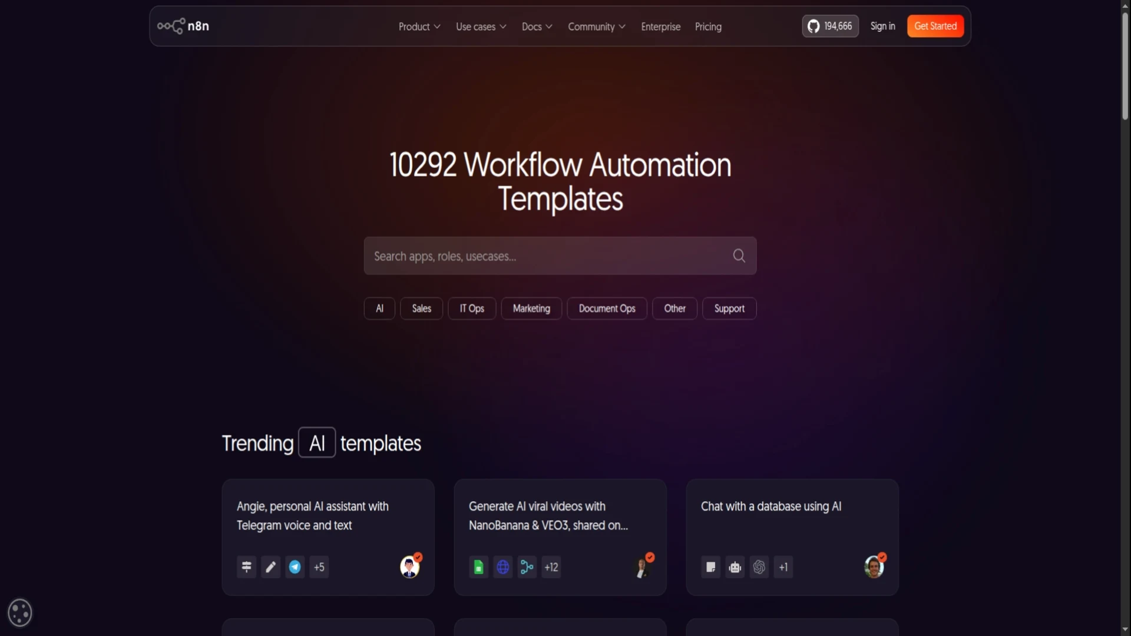Toggle the Marketing category filter
1131x636 pixels.
coord(531,309)
